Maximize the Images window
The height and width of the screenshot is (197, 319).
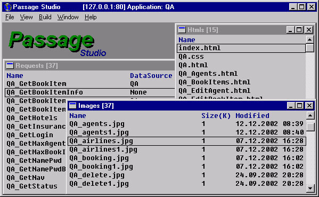(299, 106)
